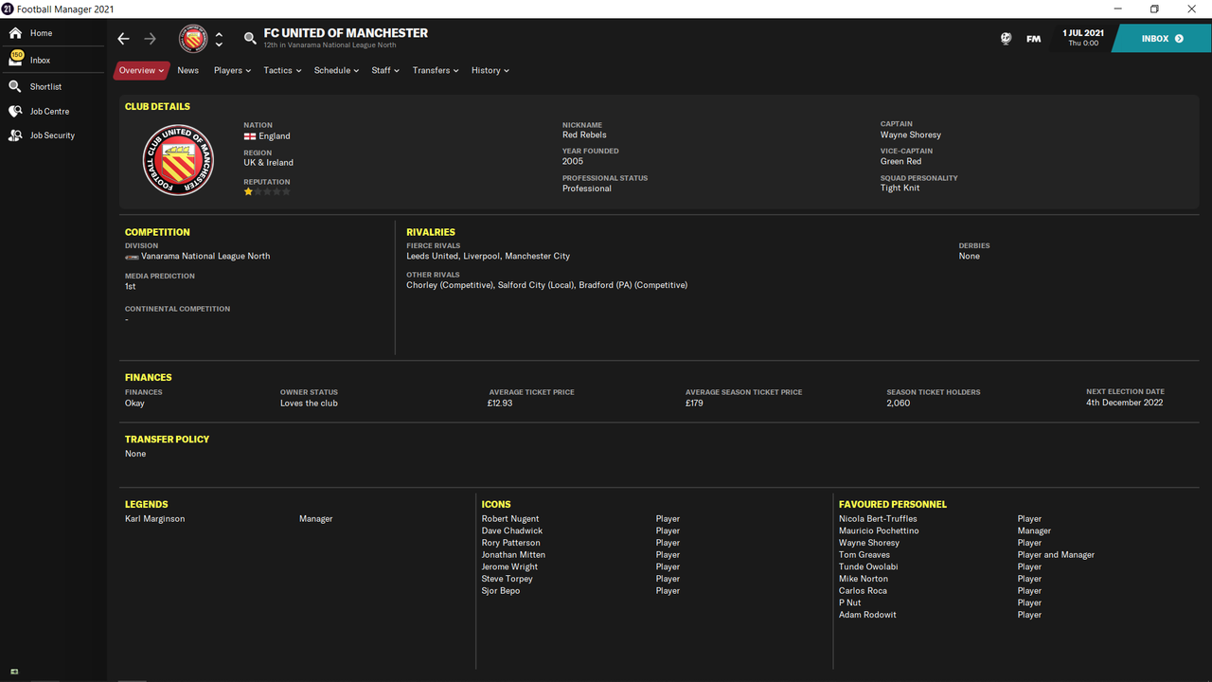Click Tom Greaves in Favoured Personnel
The width and height of the screenshot is (1212, 682).
(x=864, y=555)
